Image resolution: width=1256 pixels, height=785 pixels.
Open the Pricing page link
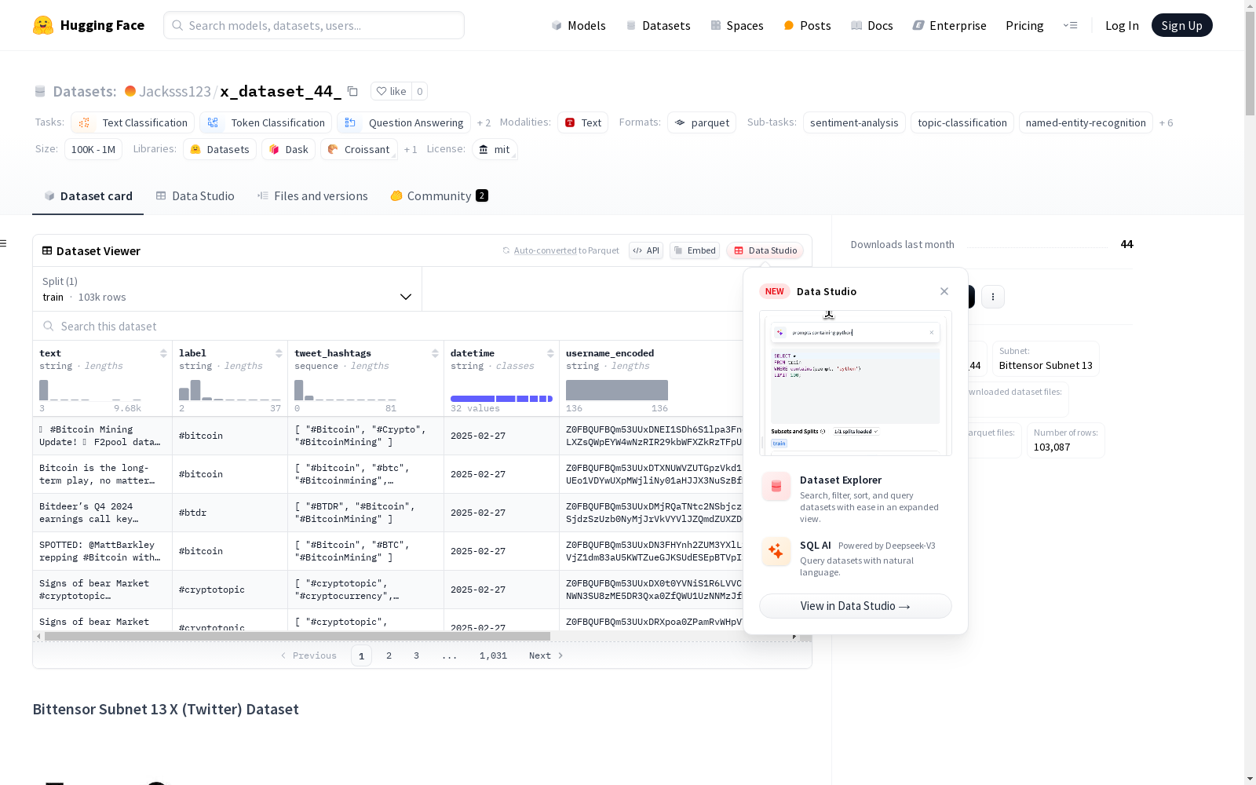pos(1024,25)
